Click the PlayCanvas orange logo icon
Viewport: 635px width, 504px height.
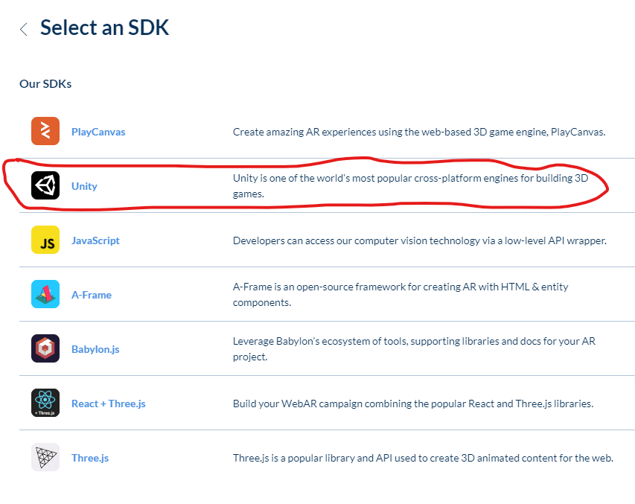click(x=45, y=132)
